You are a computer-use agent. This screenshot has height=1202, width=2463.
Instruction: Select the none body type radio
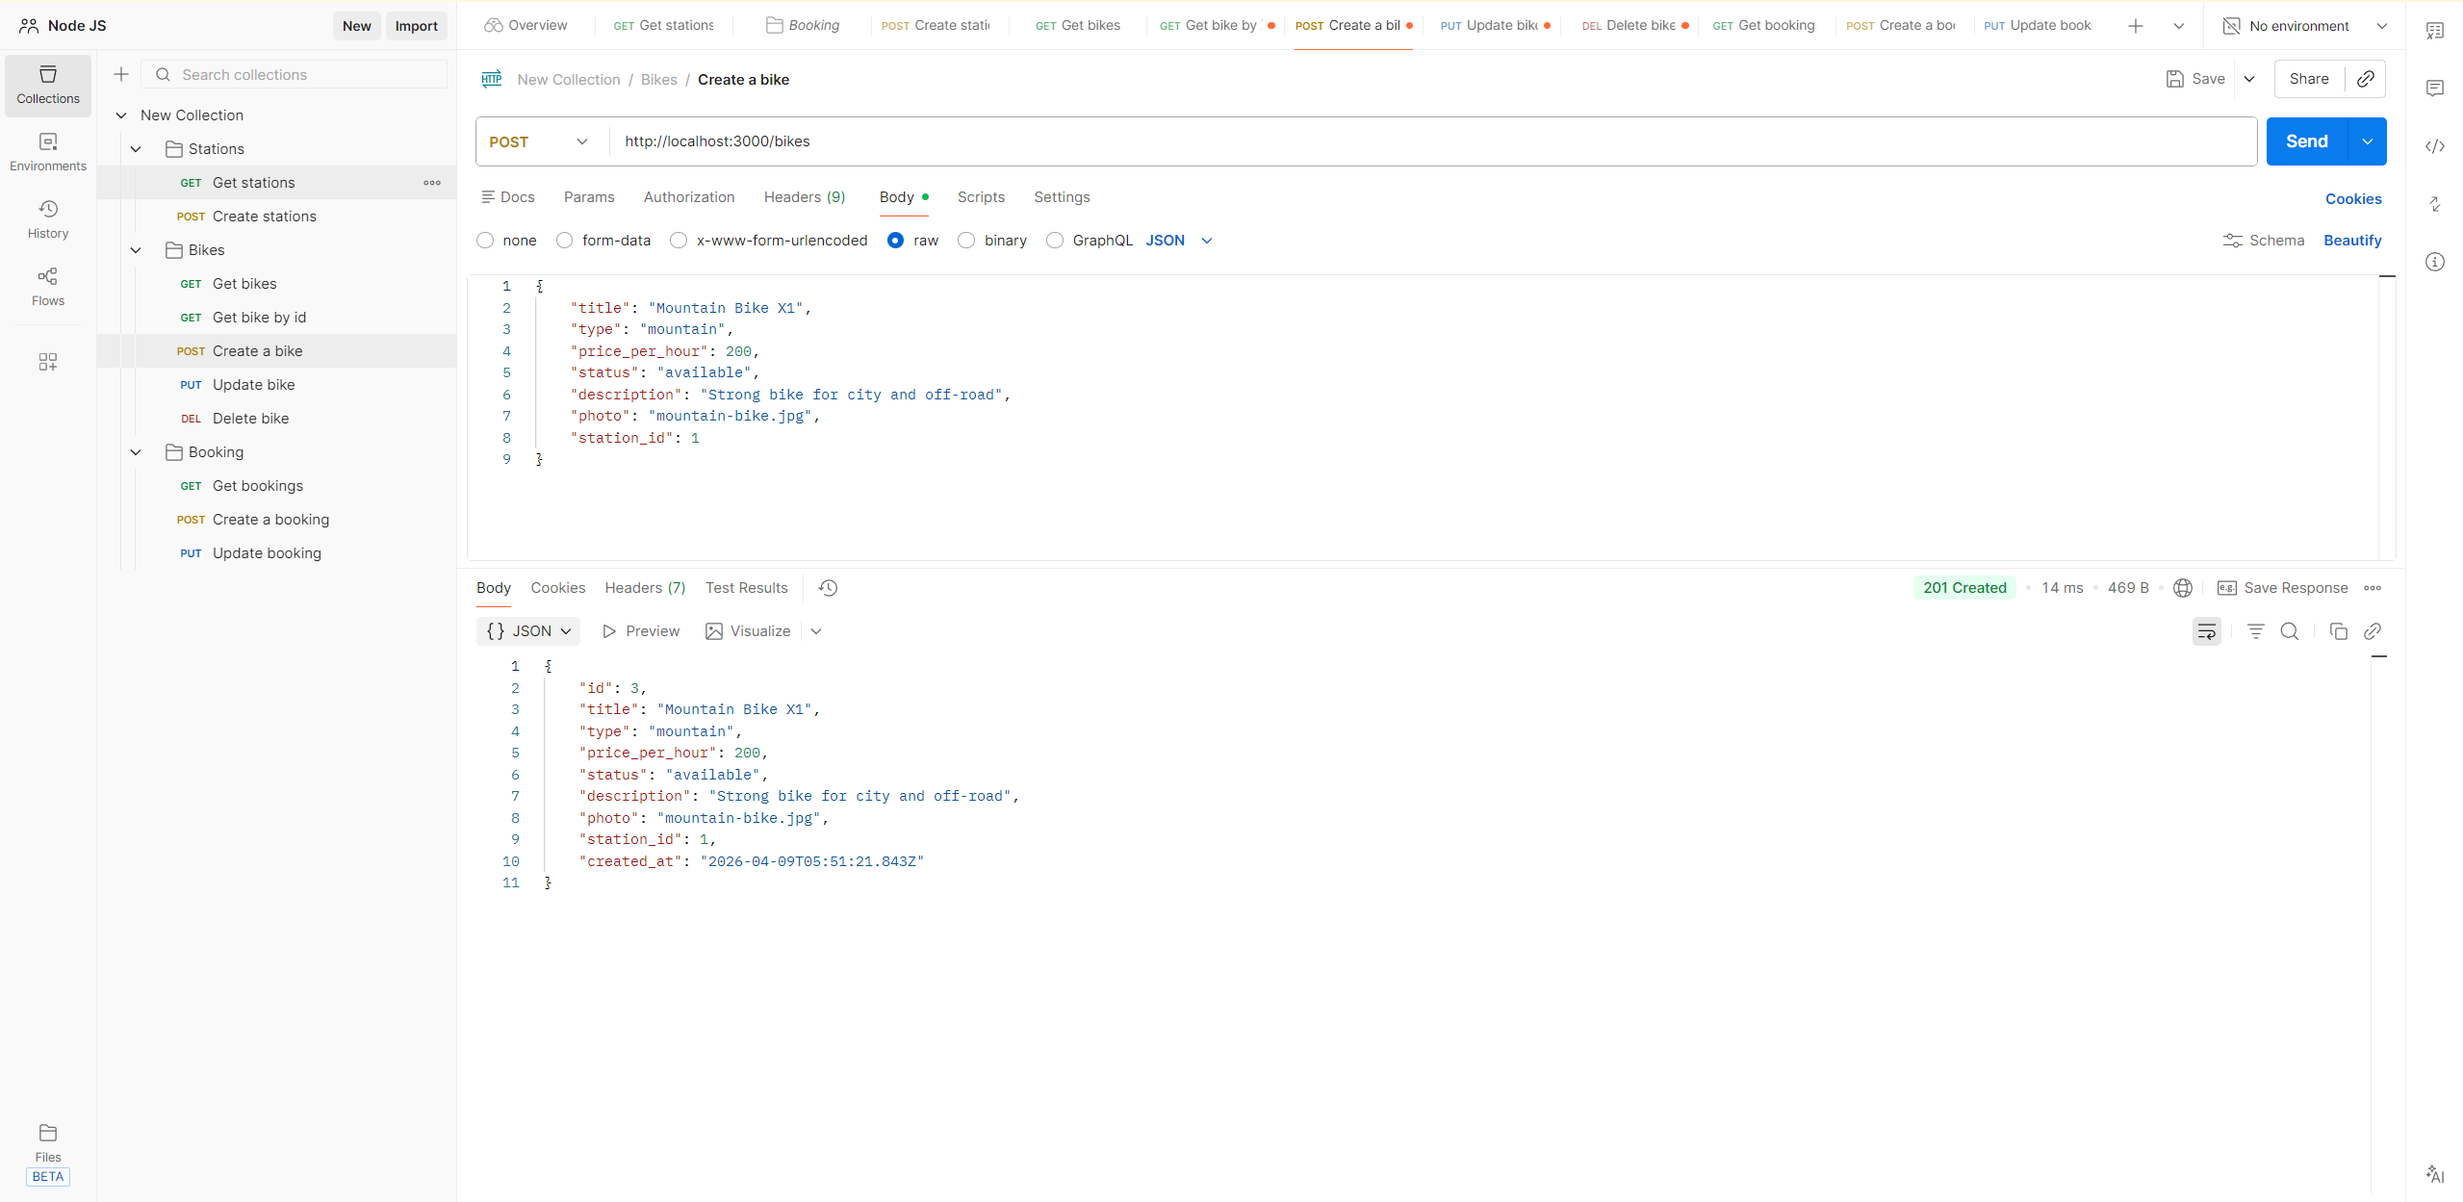485,241
